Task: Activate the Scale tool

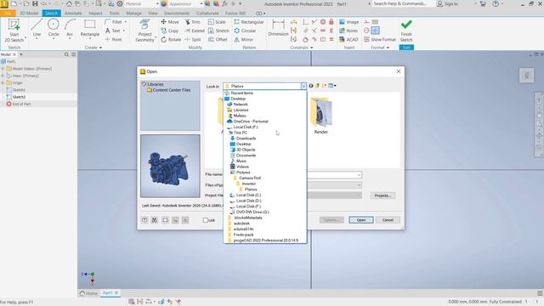Action: (x=217, y=22)
